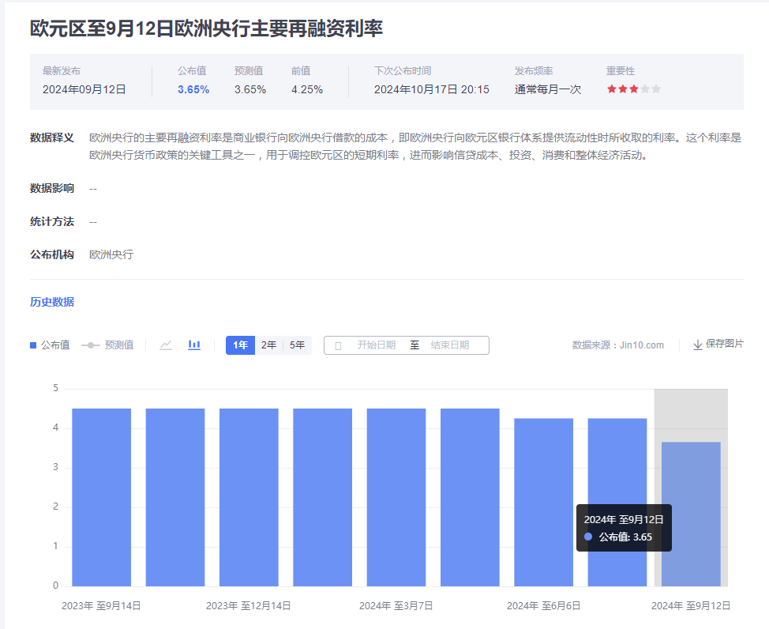Open the 开始日期 start date picker
769x629 pixels.
coord(376,345)
